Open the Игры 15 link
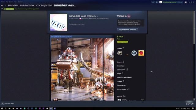Viewport: 196px width, 110px height. click(x=120, y=62)
